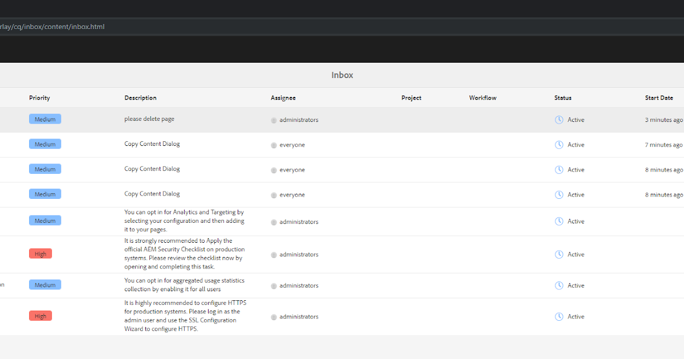
Task: Click the administrators icon on the AEM Security Checklist task
Action: pyautogui.click(x=274, y=255)
